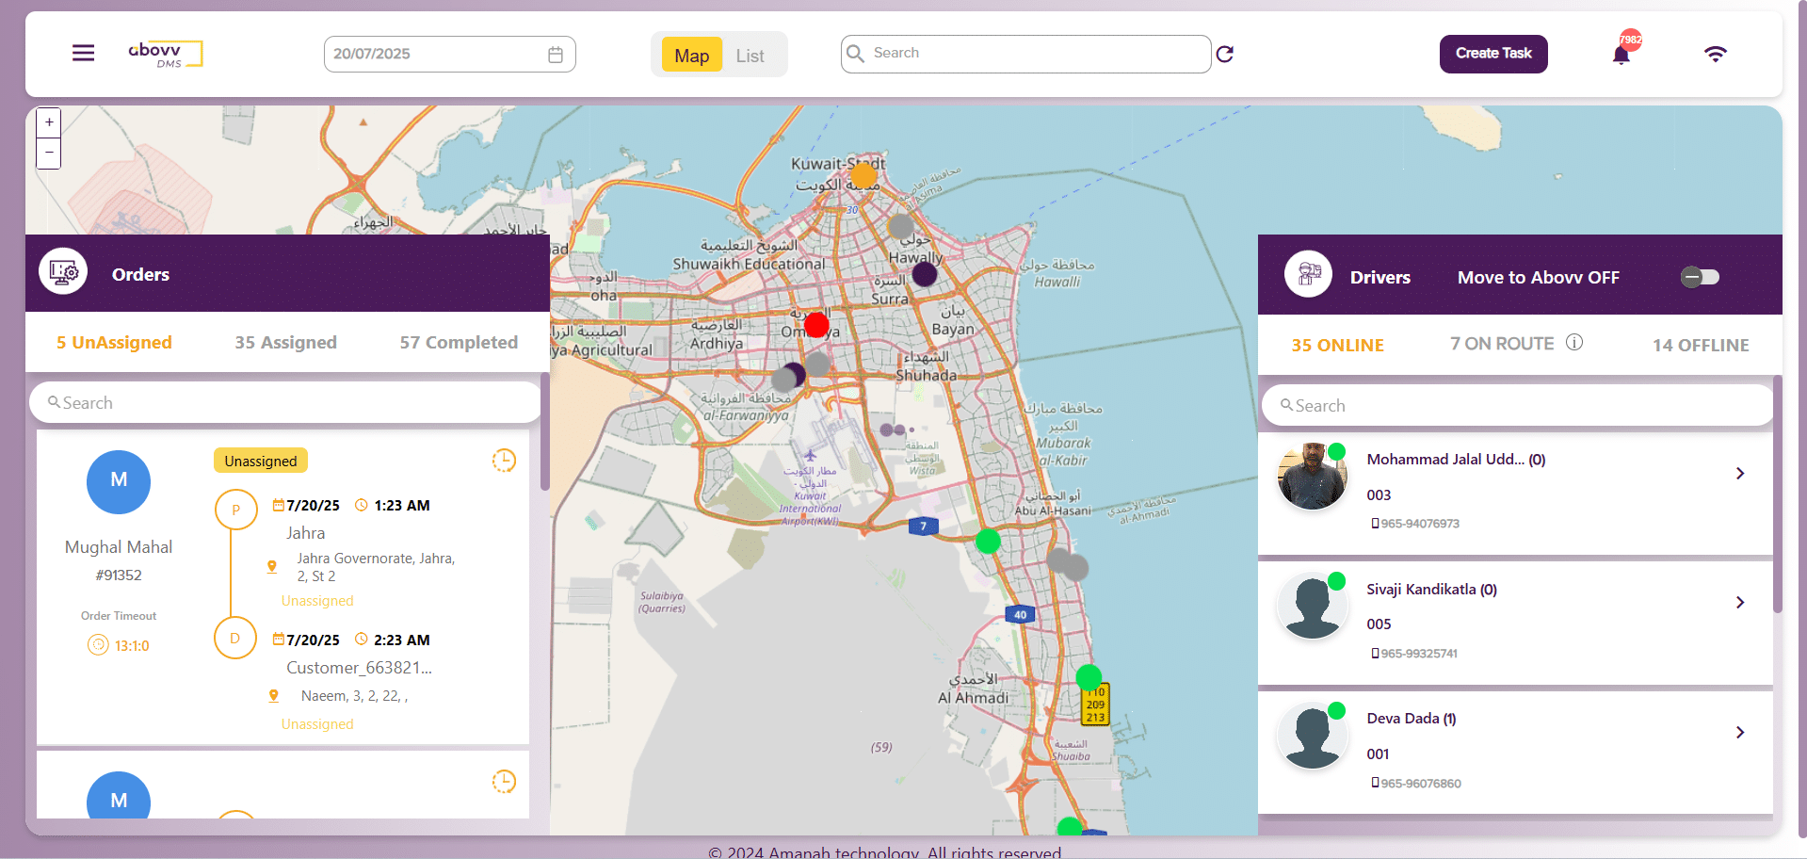This screenshot has height=859, width=1807.
Task: Click the ON ROUTE info icon
Action: pos(1574,343)
